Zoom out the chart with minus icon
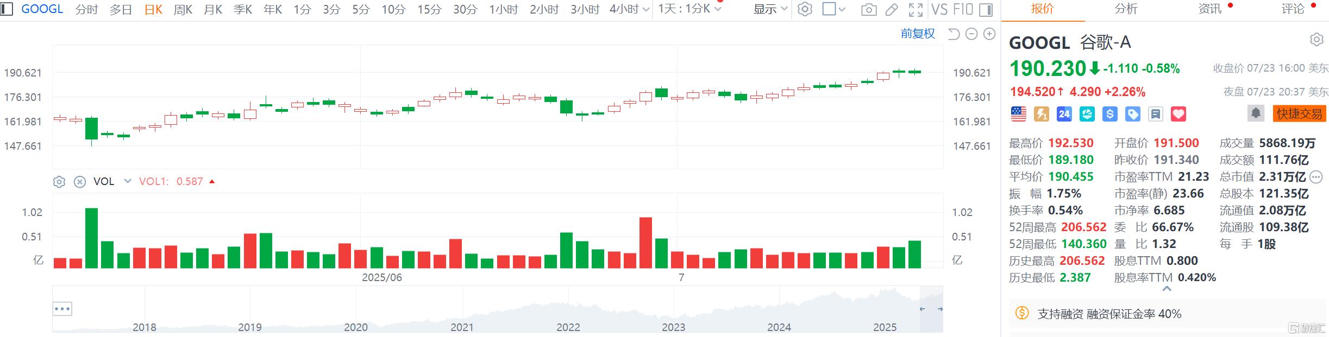 pos(971,34)
